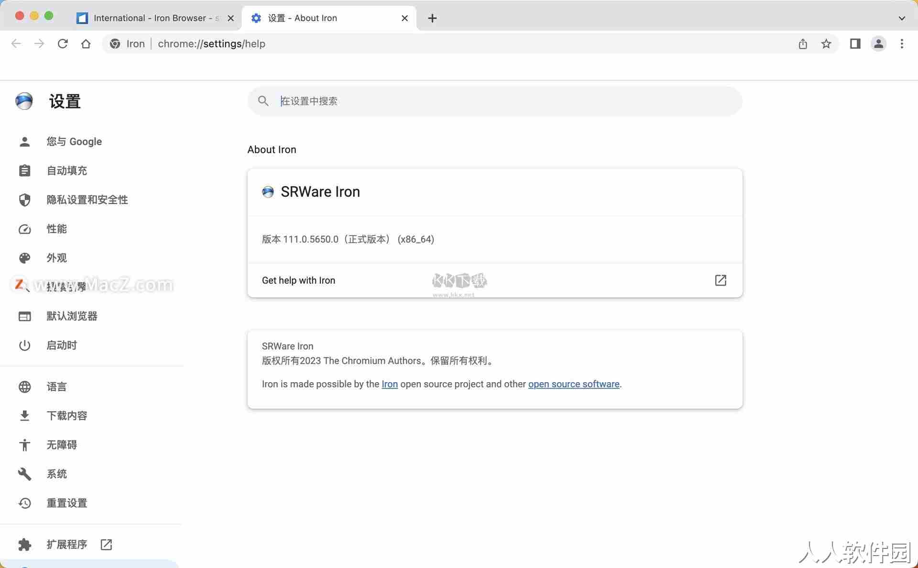918x568 pixels.
Task: Open a new tab with plus button
Action: coord(432,18)
